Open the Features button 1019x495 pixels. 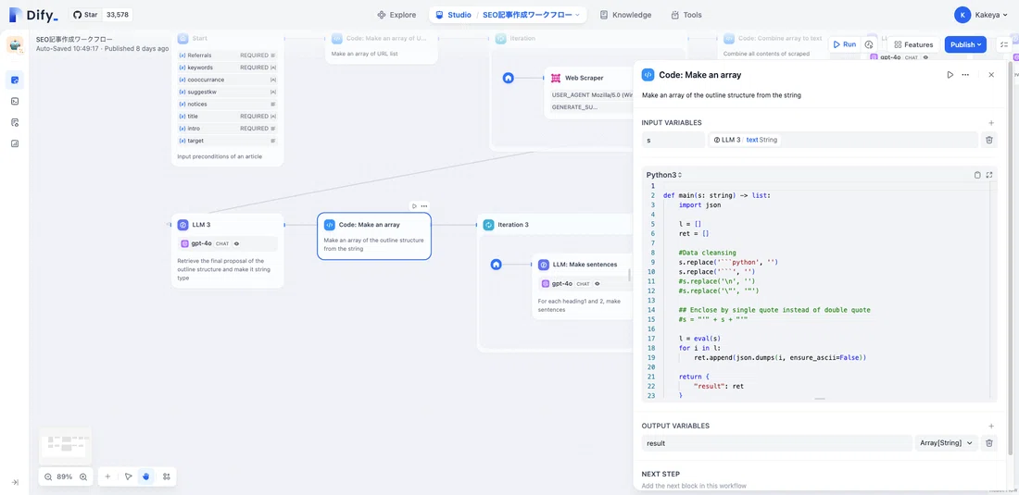click(x=913, y=44)
